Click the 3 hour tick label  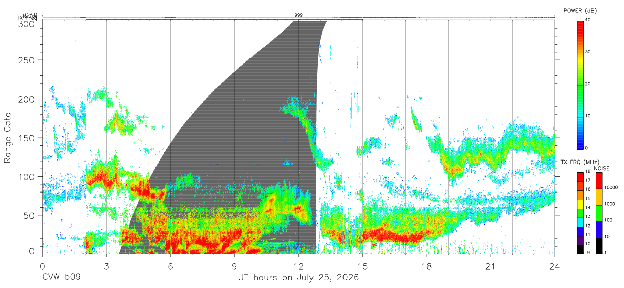106,266
